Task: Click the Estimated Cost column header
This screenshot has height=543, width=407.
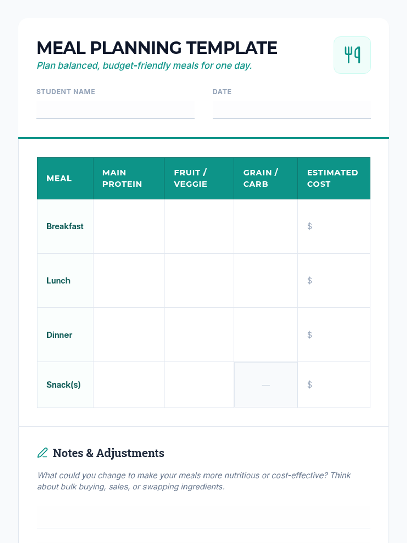Action: 332,178
